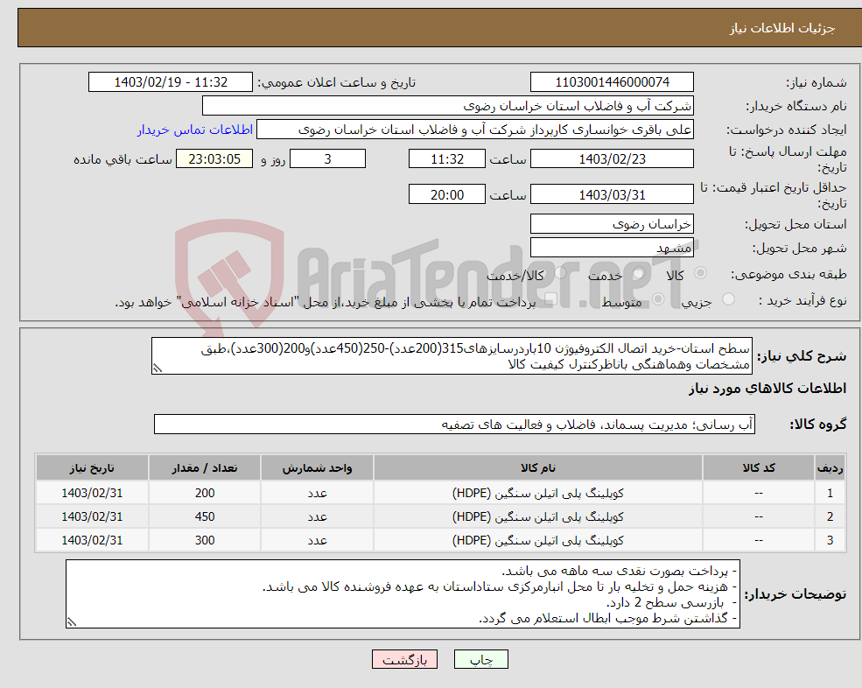Image resolution: width=862 pixels, height=688 pixels.
Task: Click the جزئیات اطلاعات نیاز page header
Action: point(782,28)
